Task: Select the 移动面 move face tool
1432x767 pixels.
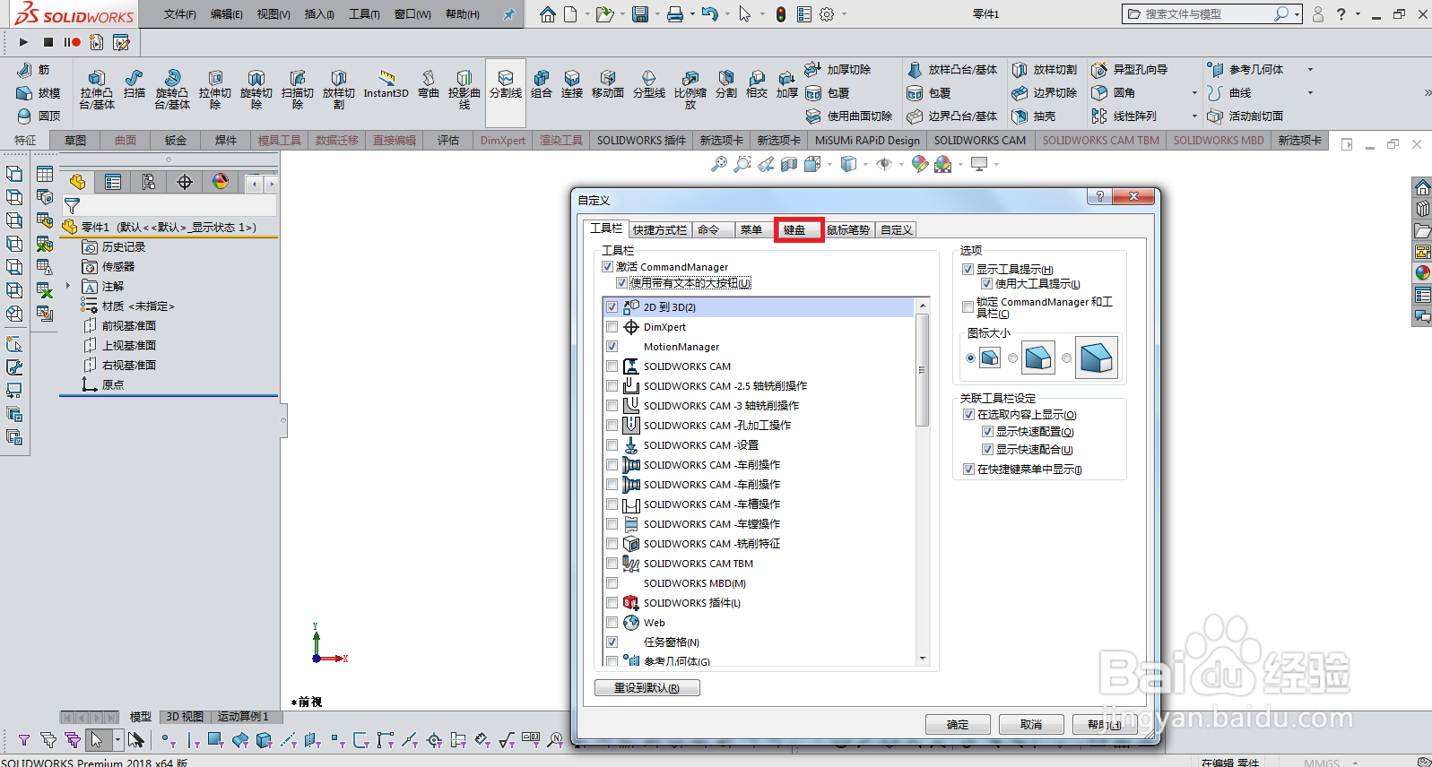Action: (x=608, y=84)
